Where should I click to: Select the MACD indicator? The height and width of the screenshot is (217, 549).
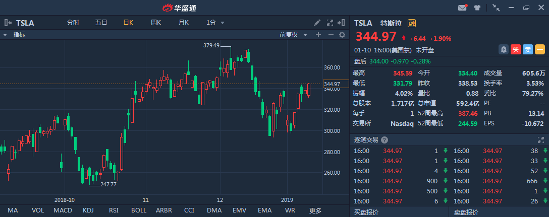[63, 210]
